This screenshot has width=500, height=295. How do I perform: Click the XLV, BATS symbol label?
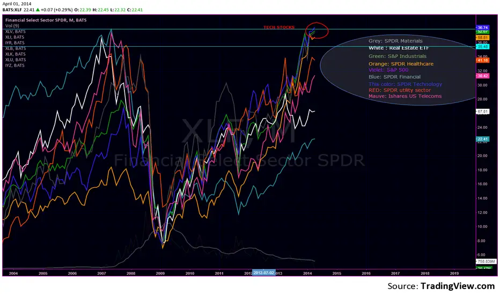(16, 32)
